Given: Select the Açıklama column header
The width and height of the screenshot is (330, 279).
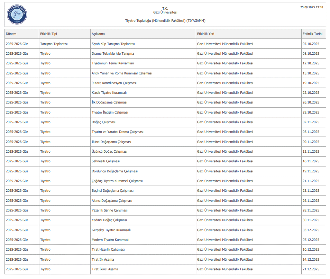Looking at the screenshot, I should [98, 34].
